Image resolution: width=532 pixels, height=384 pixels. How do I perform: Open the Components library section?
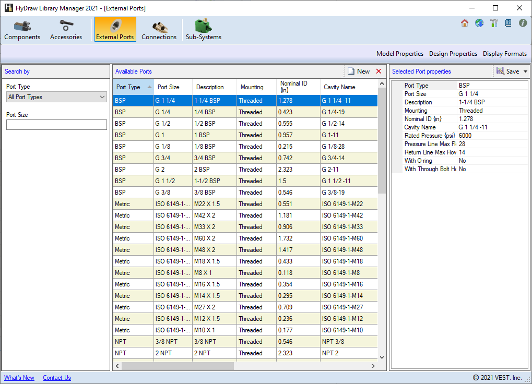[22, 30]
